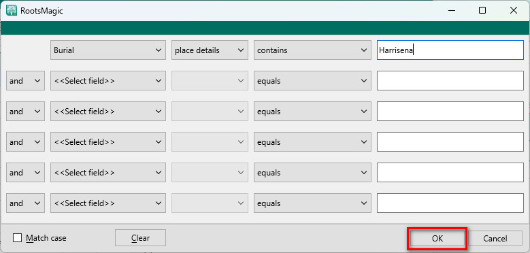Open the place details dropdown

click(x=210, y=50)
